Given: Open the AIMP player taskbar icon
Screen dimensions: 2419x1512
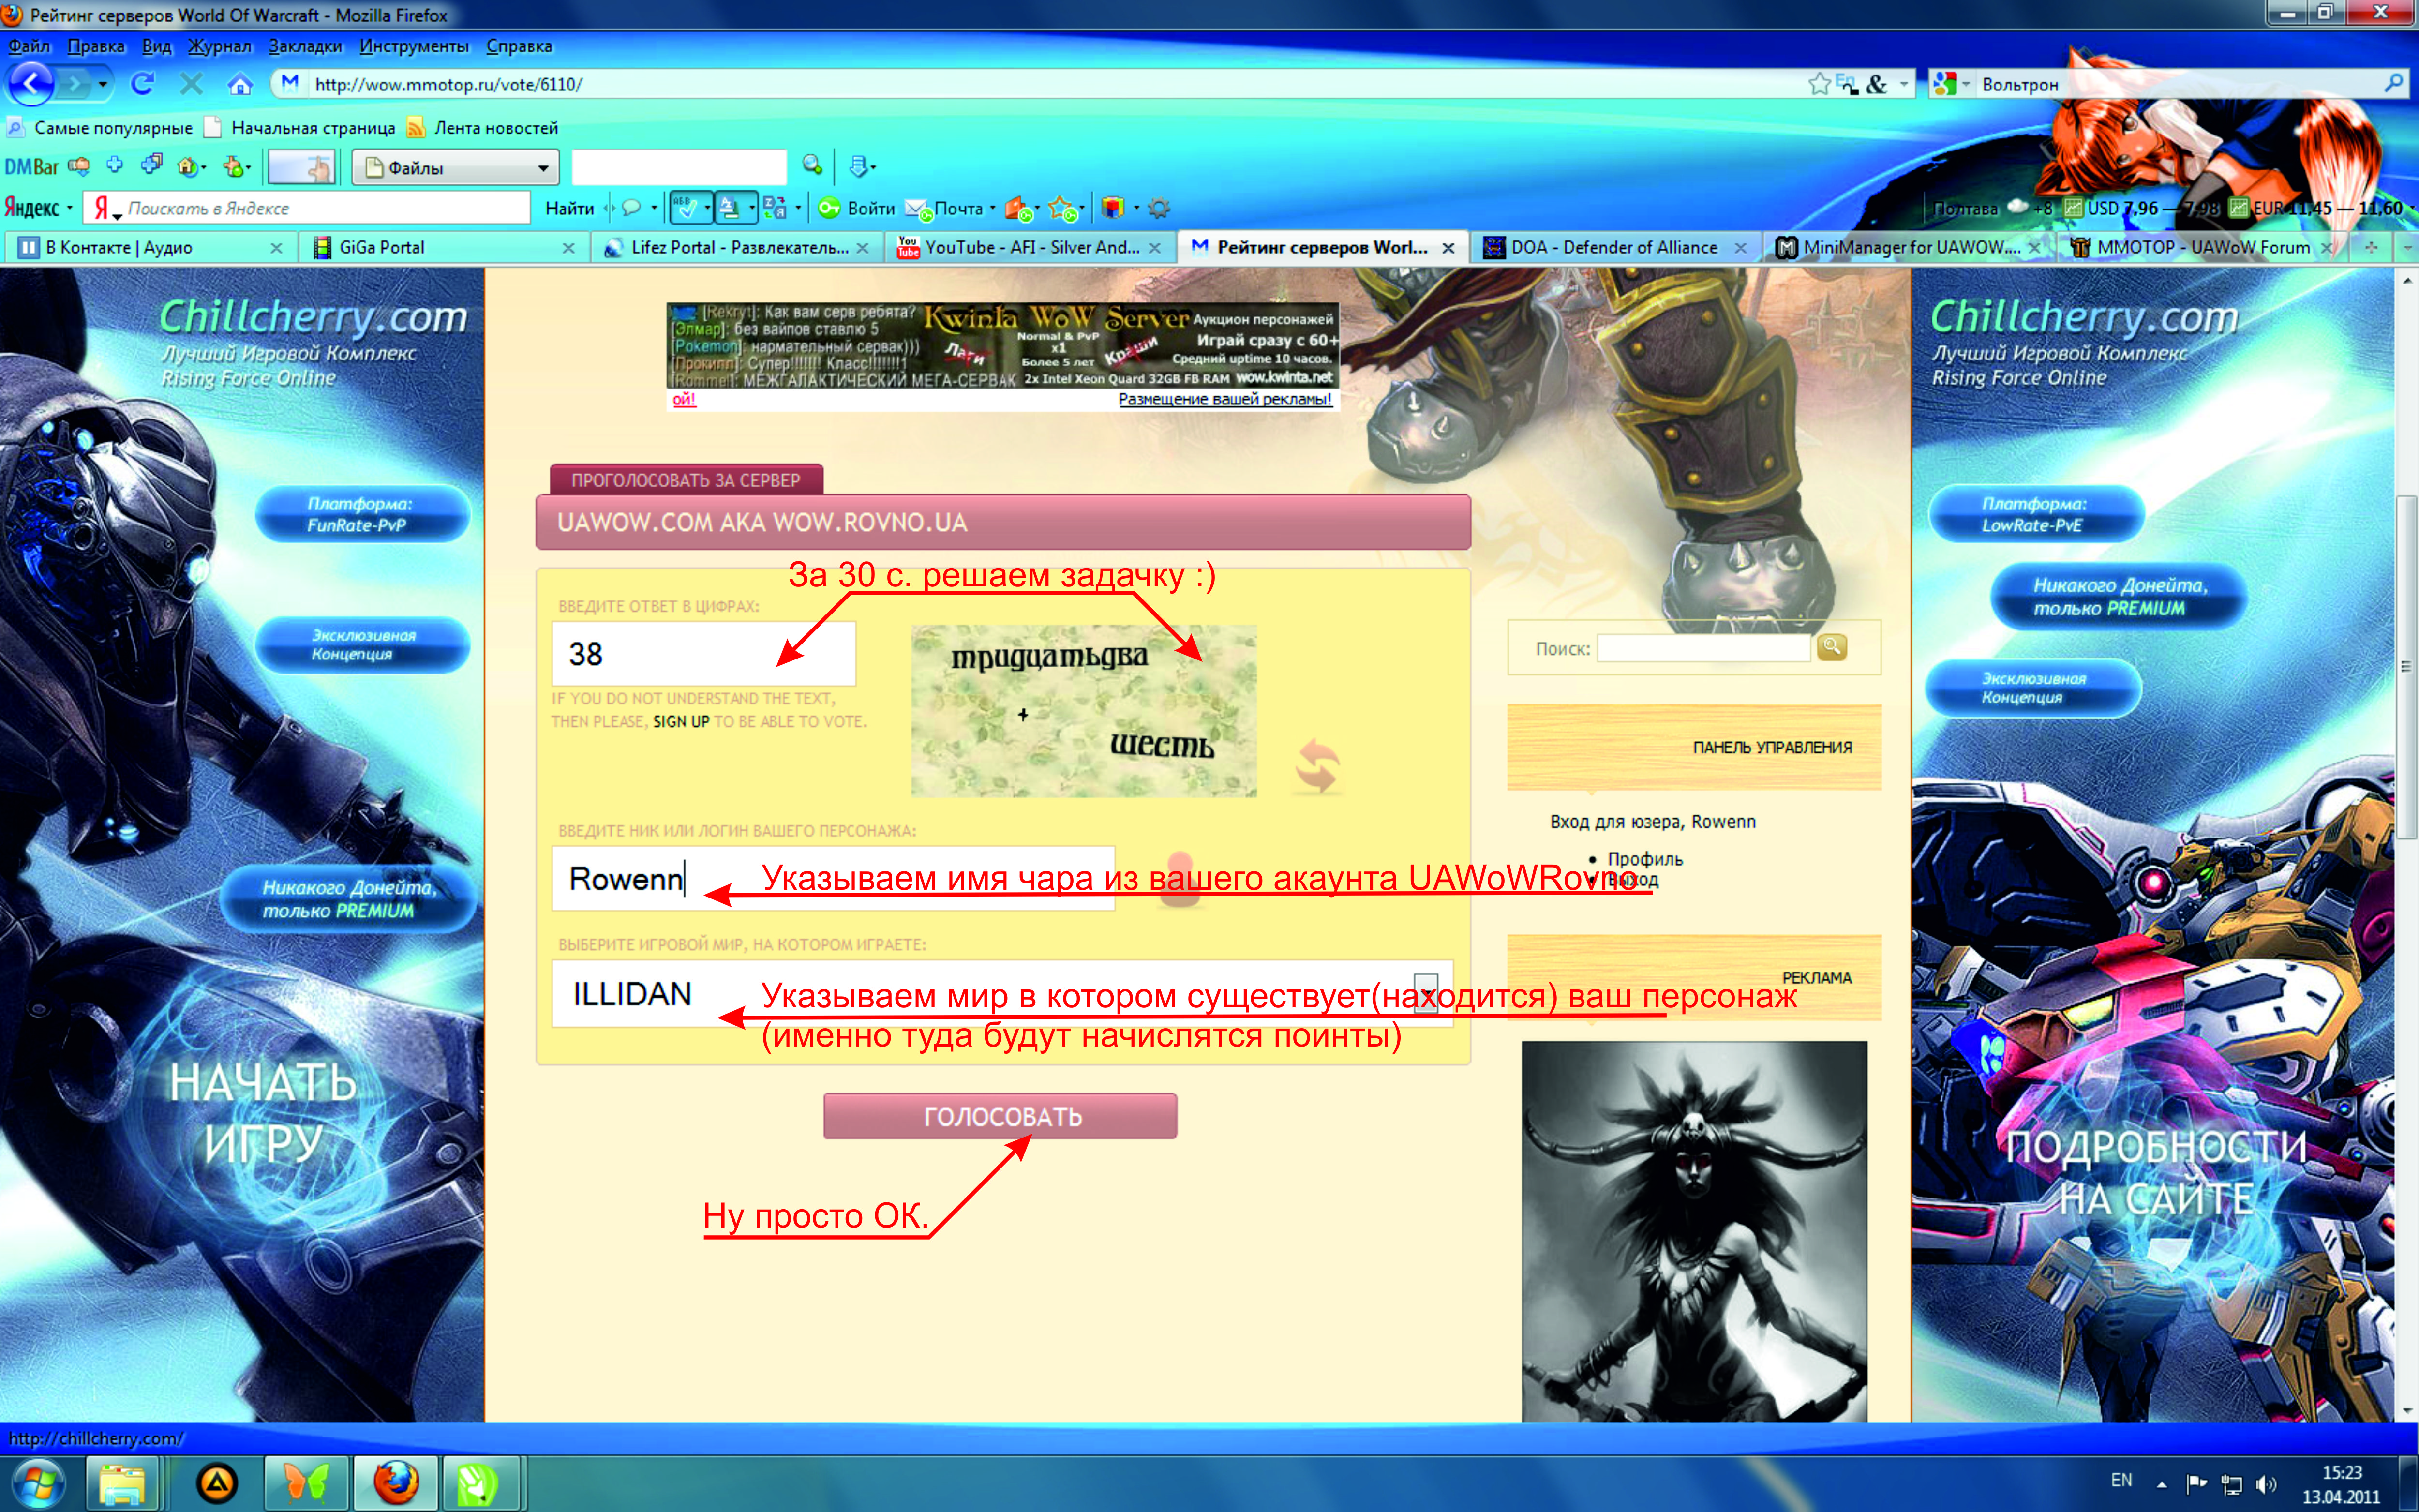Looking at the screenshot, I should (217, 1482).
